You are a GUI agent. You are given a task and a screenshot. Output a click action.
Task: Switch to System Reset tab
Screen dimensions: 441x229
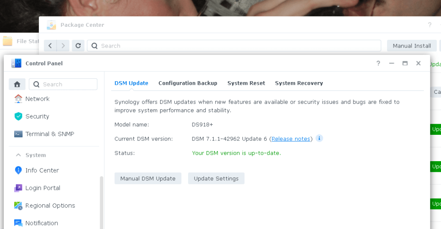click(x=246, y=83)
